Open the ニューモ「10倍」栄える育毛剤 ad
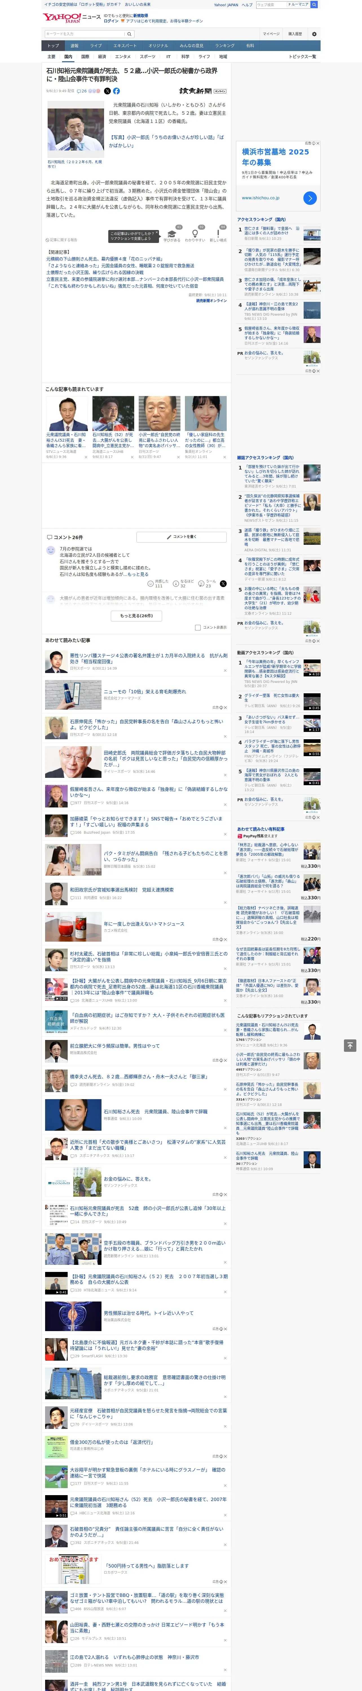 pyautogui.click(x=145, y=691)
